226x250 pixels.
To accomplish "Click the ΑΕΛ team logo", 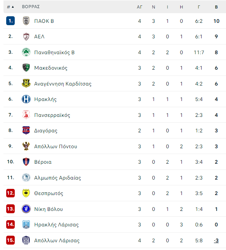I will point(26,36).
